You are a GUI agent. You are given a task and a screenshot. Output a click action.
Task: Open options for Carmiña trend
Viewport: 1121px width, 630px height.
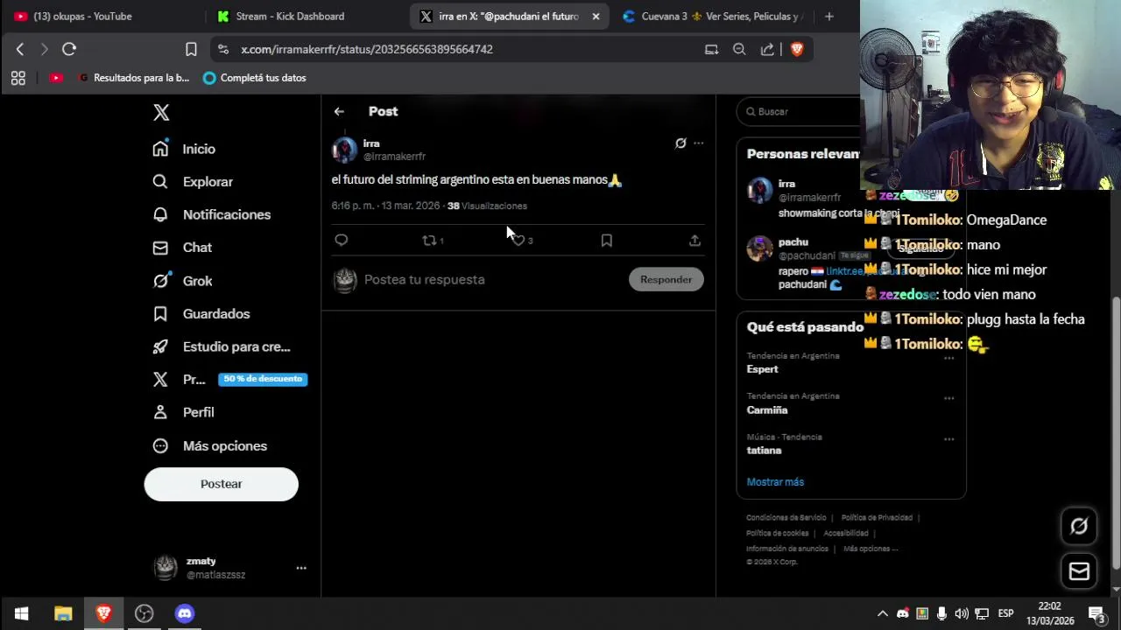click(x=948, y=398)
